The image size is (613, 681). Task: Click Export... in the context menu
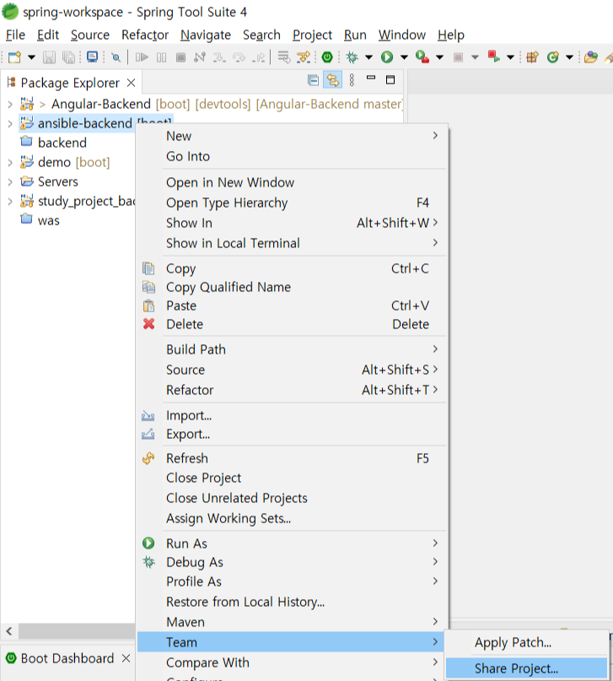click(x=291, y=434)
